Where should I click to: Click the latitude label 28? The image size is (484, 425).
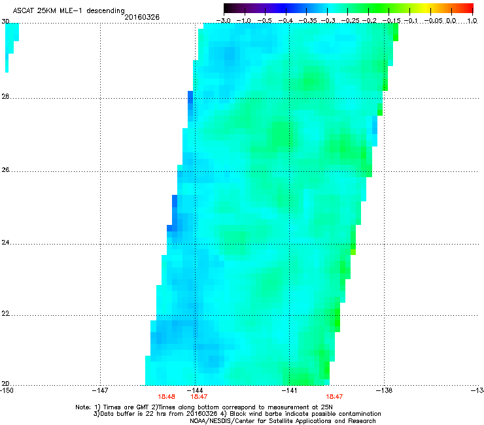(x=5, y=96)
